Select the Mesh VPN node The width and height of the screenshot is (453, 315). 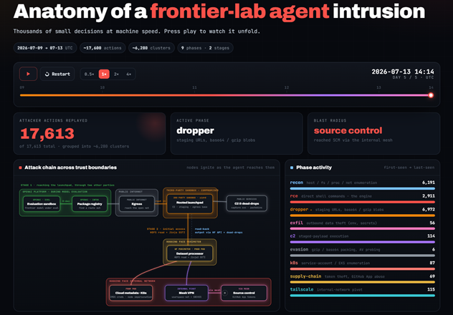click(x=186, y=293)
